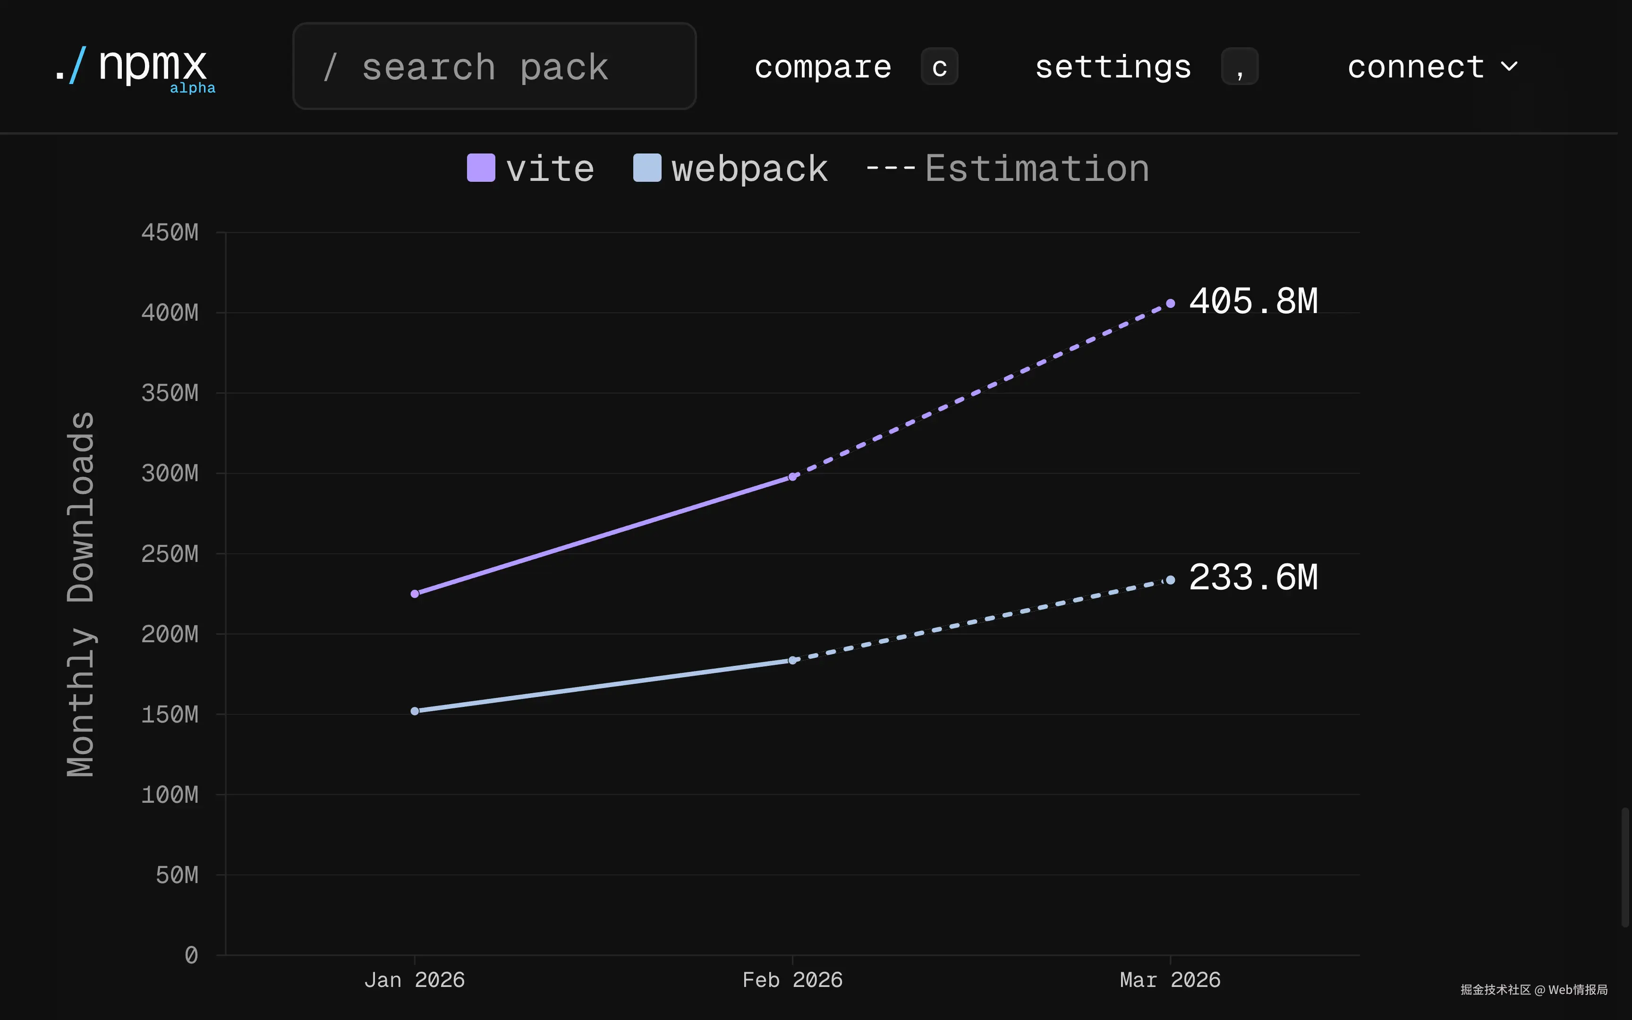The image size is (1632, 1020).
Task: Open the compare view
Action: [823, 66]
